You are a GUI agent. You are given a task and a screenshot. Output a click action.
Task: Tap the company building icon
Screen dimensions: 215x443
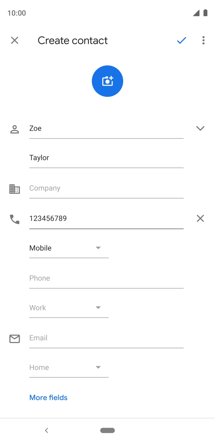click(x=14, y=189)
